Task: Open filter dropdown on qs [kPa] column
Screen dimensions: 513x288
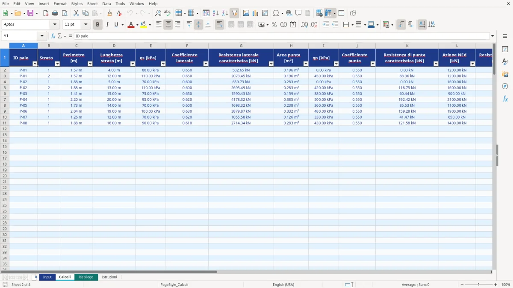Action: pos(163,64)
